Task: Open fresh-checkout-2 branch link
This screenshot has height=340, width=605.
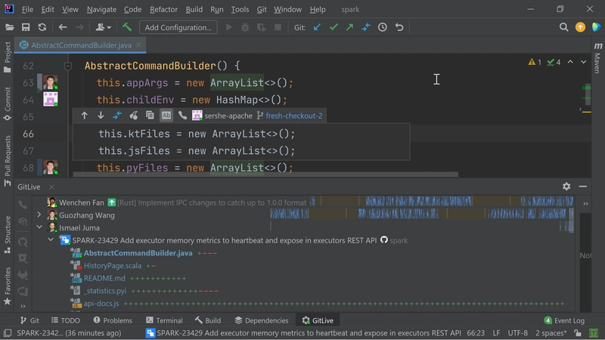Action: (293, 116)
